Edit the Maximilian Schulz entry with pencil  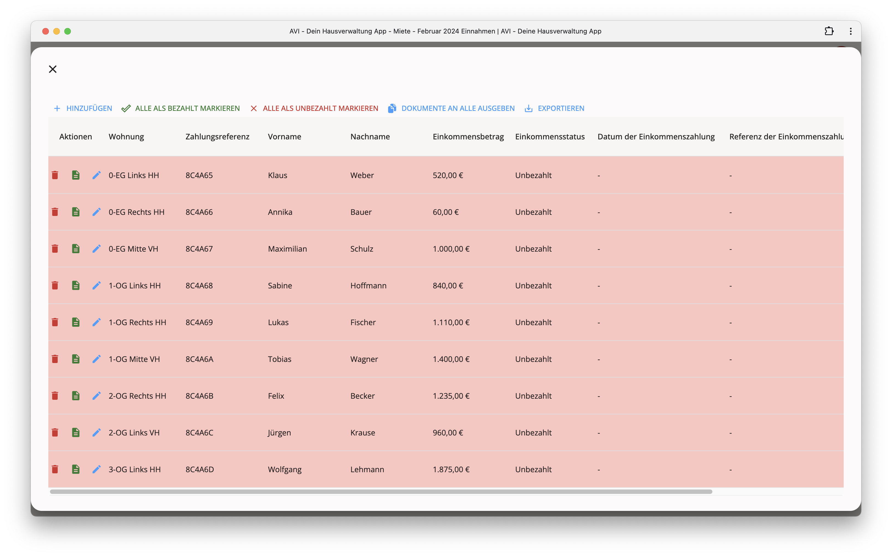[x=97, y=249]
